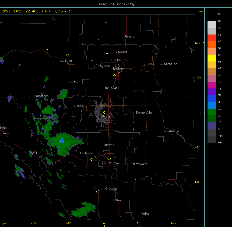Image resolution: width=232 pixels, height=227 pixels.
Task: Click the yellow diamond marker above RockyMH
Action: click(67, 55)
